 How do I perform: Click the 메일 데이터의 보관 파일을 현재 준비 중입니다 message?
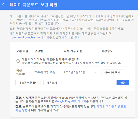pos(51,59)
